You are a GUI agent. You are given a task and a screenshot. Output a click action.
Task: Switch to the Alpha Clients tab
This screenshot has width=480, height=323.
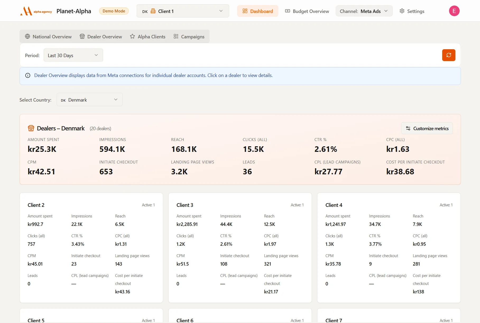point(148,37)
